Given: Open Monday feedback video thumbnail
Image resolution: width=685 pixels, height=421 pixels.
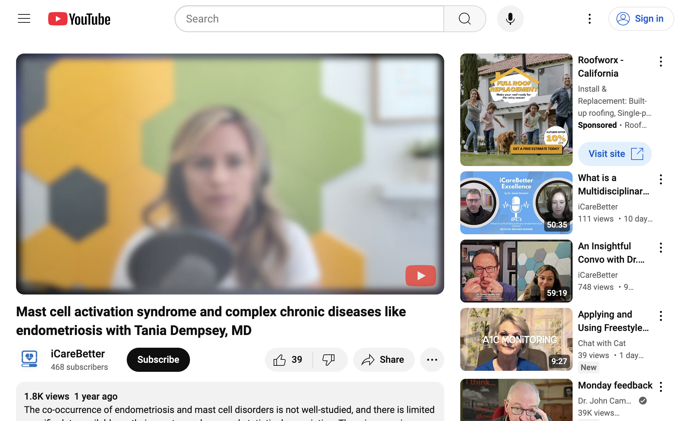Looking at the screenshot, I should tap(516, 400).
